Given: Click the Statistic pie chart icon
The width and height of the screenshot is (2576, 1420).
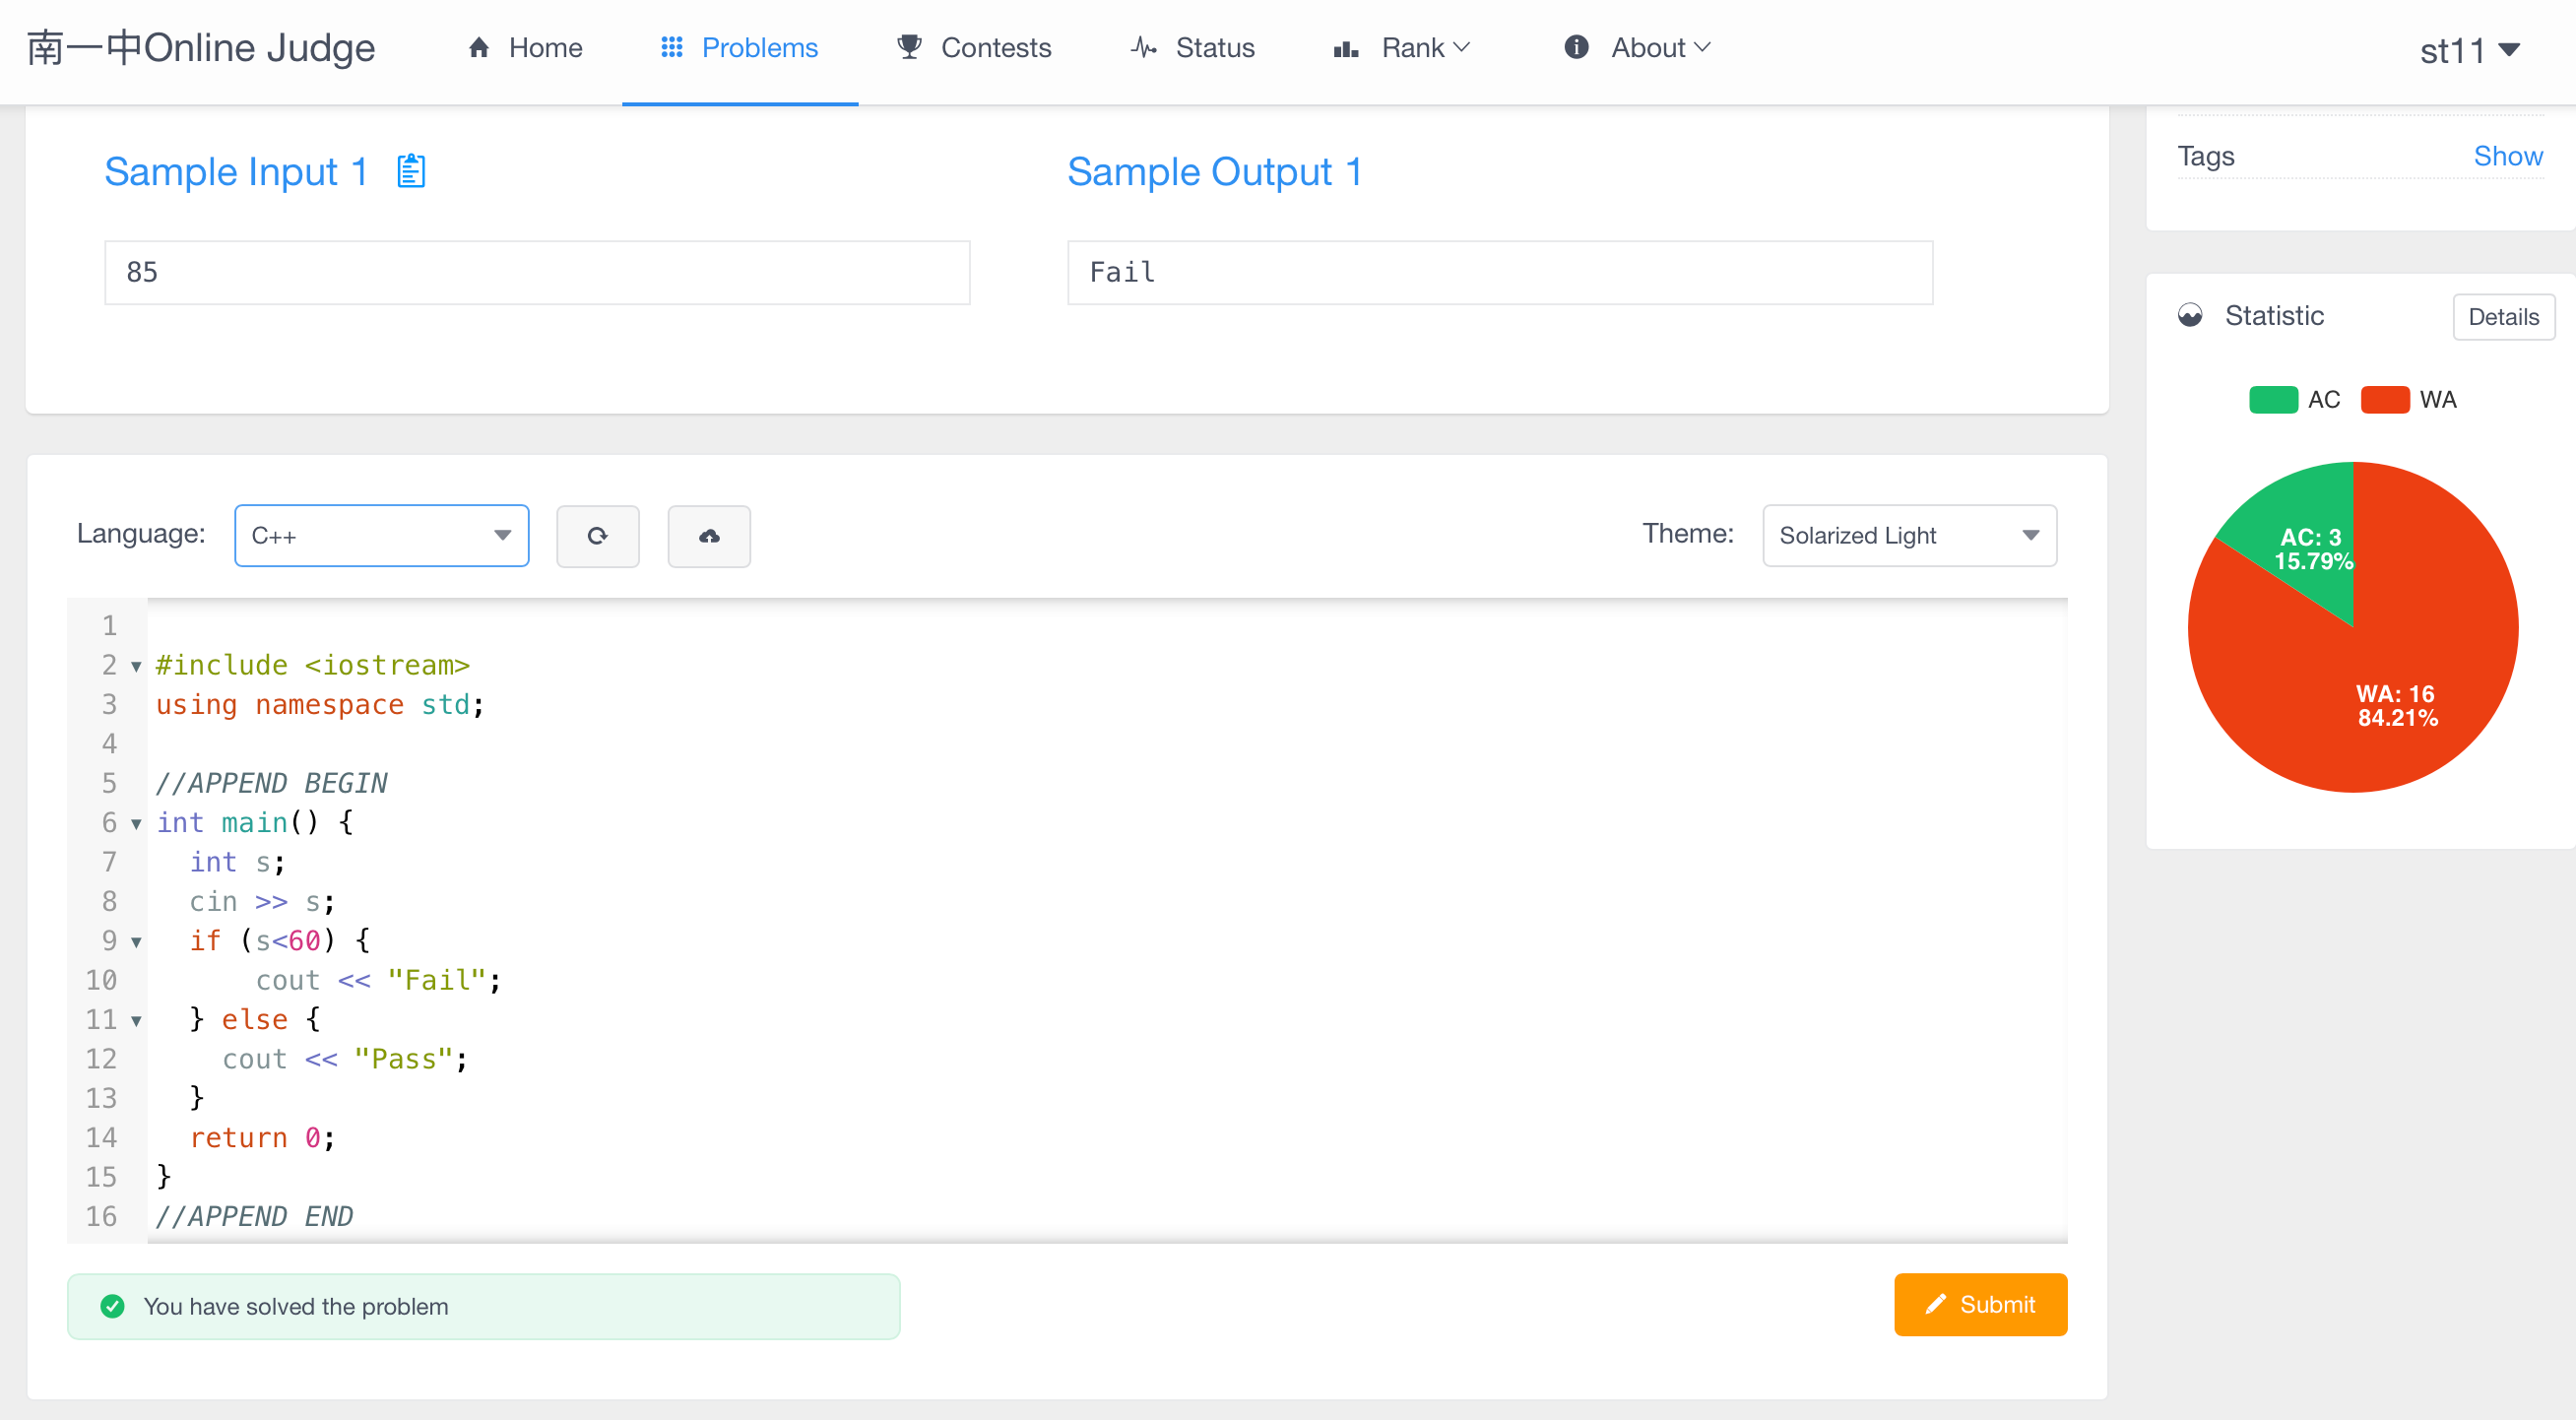Looking at the screenshot, I should pyautogui.click(x=2190, y=315).
